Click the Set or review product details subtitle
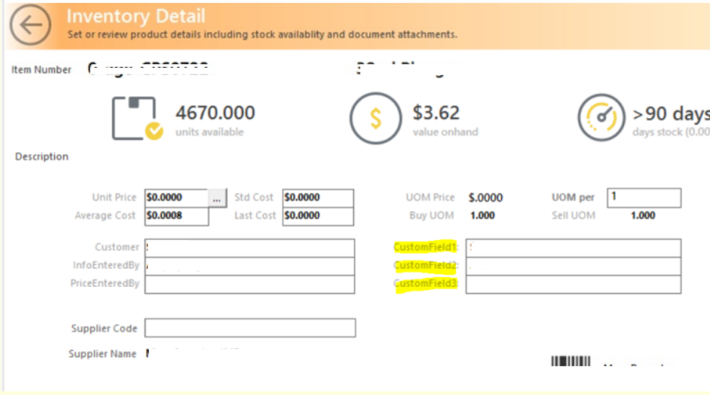The width and height of the screenshot is (710, 395). (x=262, y=35)
